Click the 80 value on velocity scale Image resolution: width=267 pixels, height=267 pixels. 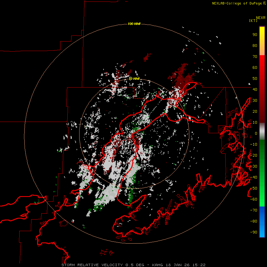click(x=255, y=46)
